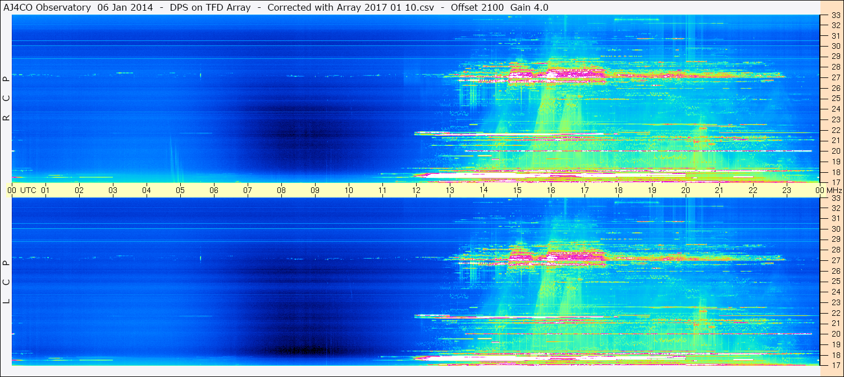844x377 pixels.
Task: Click the 05 hour mark on time axis
Action: tap(180, 190)
